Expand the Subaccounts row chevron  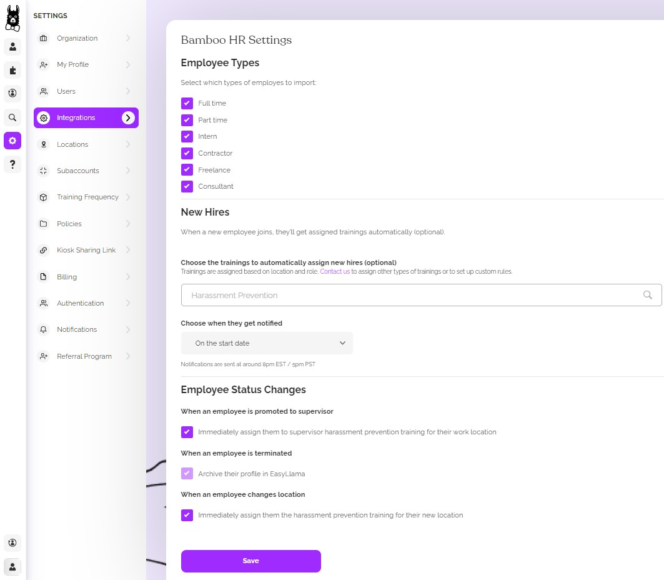click(128, 171)
